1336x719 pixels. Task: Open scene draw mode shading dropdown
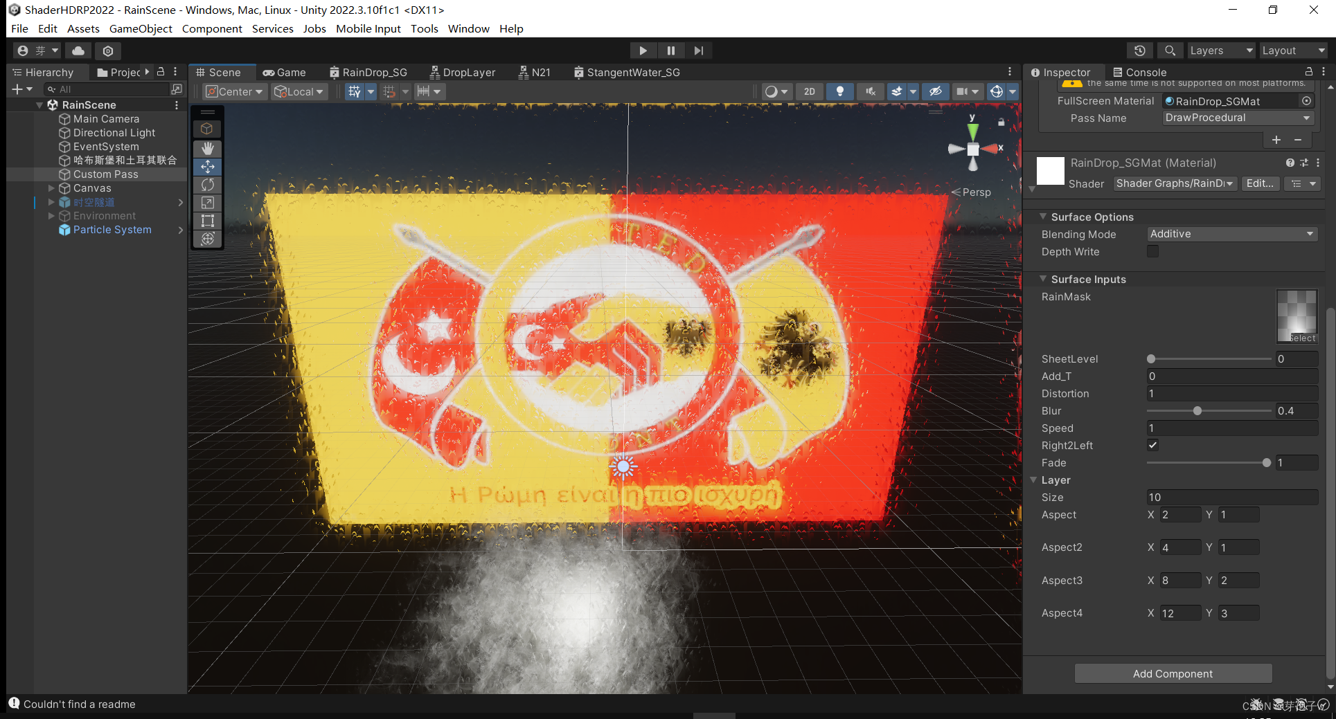[x=776, y=91]
